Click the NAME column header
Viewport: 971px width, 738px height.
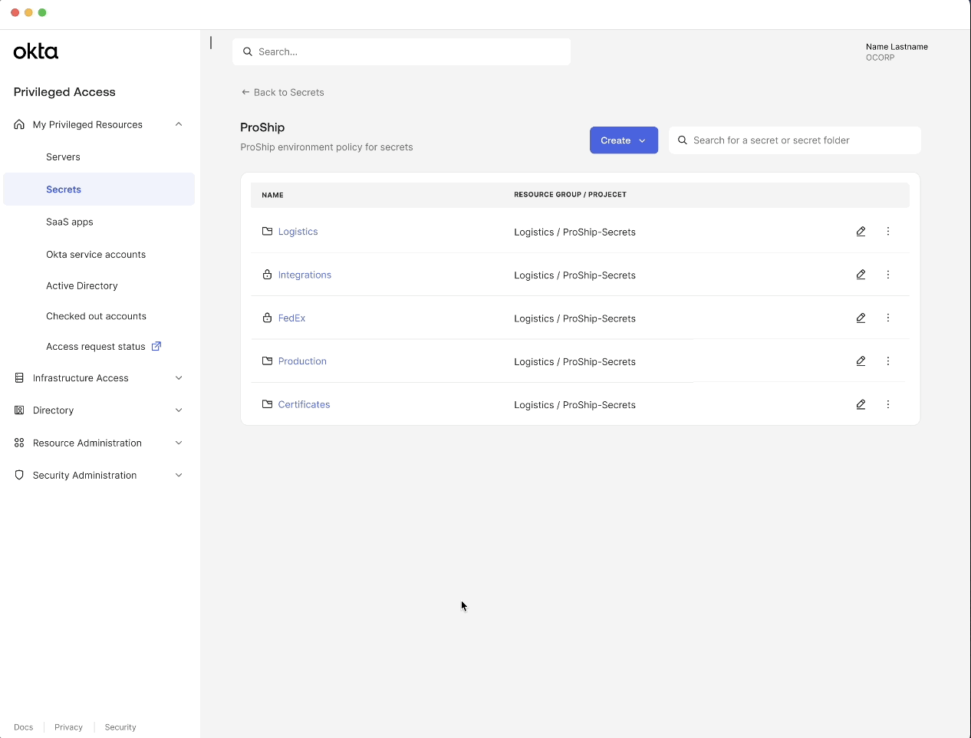[x=272, y=196]
